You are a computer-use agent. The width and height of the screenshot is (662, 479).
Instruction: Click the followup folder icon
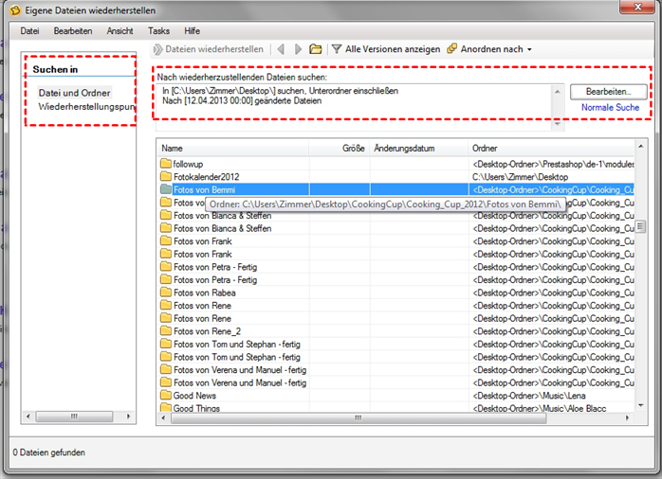[166, 164]
